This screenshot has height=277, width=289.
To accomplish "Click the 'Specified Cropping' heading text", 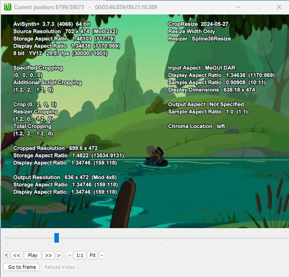I will coord(38,68).
